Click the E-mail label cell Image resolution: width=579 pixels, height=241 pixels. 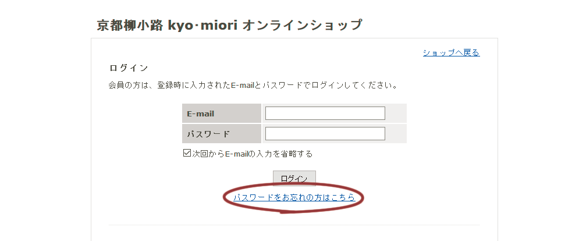click(x=222, y=114)
